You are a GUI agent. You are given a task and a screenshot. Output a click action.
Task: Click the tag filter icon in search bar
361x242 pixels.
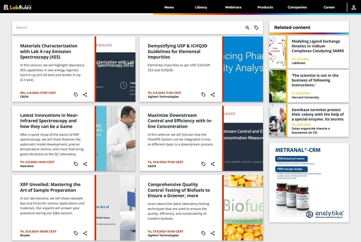(256, 28)
